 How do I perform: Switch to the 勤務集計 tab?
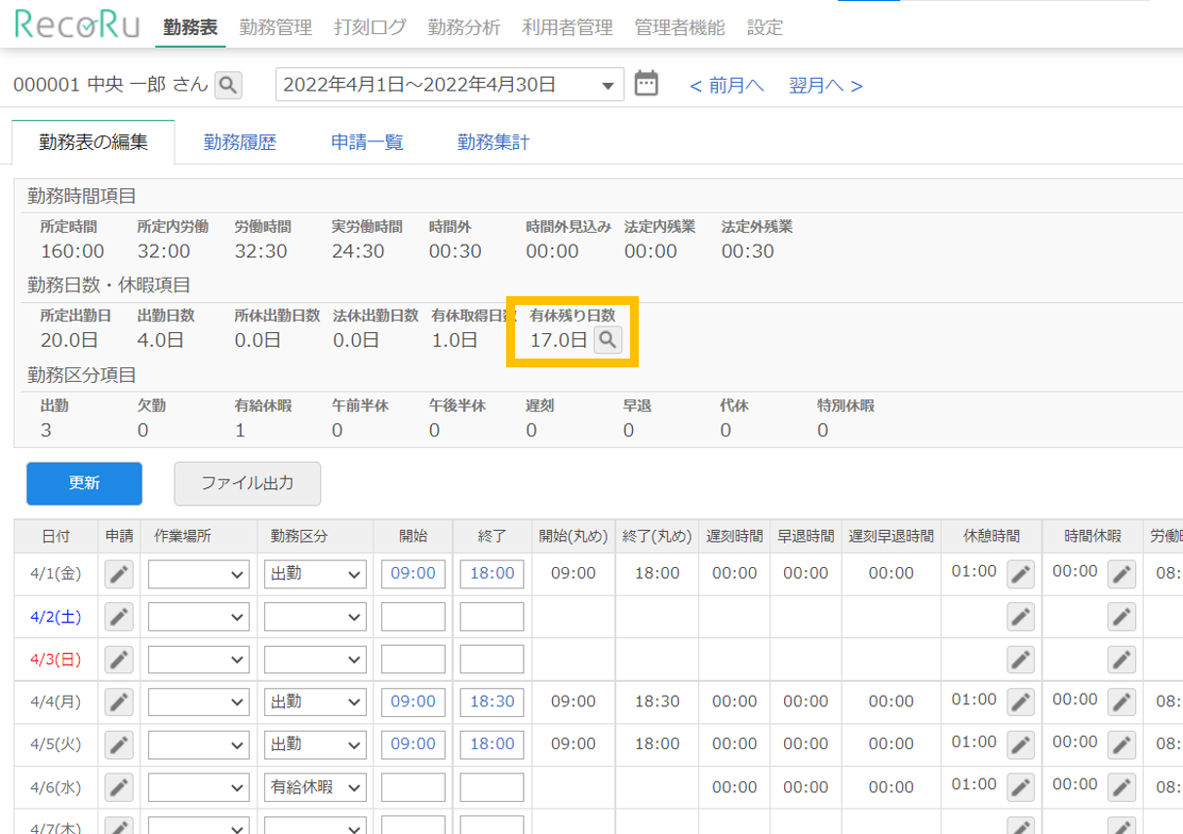tap(493, 142)
